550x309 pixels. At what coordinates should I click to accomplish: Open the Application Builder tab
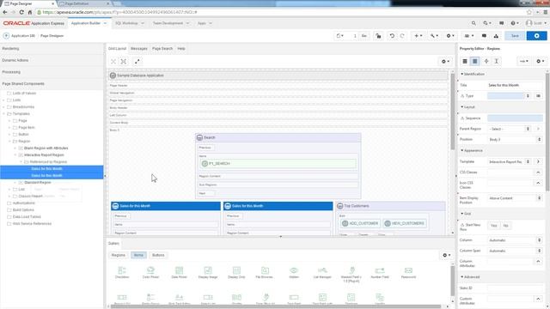coord(89,23)
